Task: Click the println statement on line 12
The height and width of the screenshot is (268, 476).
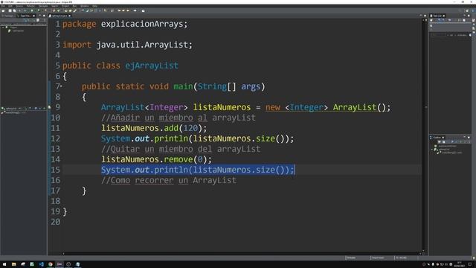Action: pos(198,138)
